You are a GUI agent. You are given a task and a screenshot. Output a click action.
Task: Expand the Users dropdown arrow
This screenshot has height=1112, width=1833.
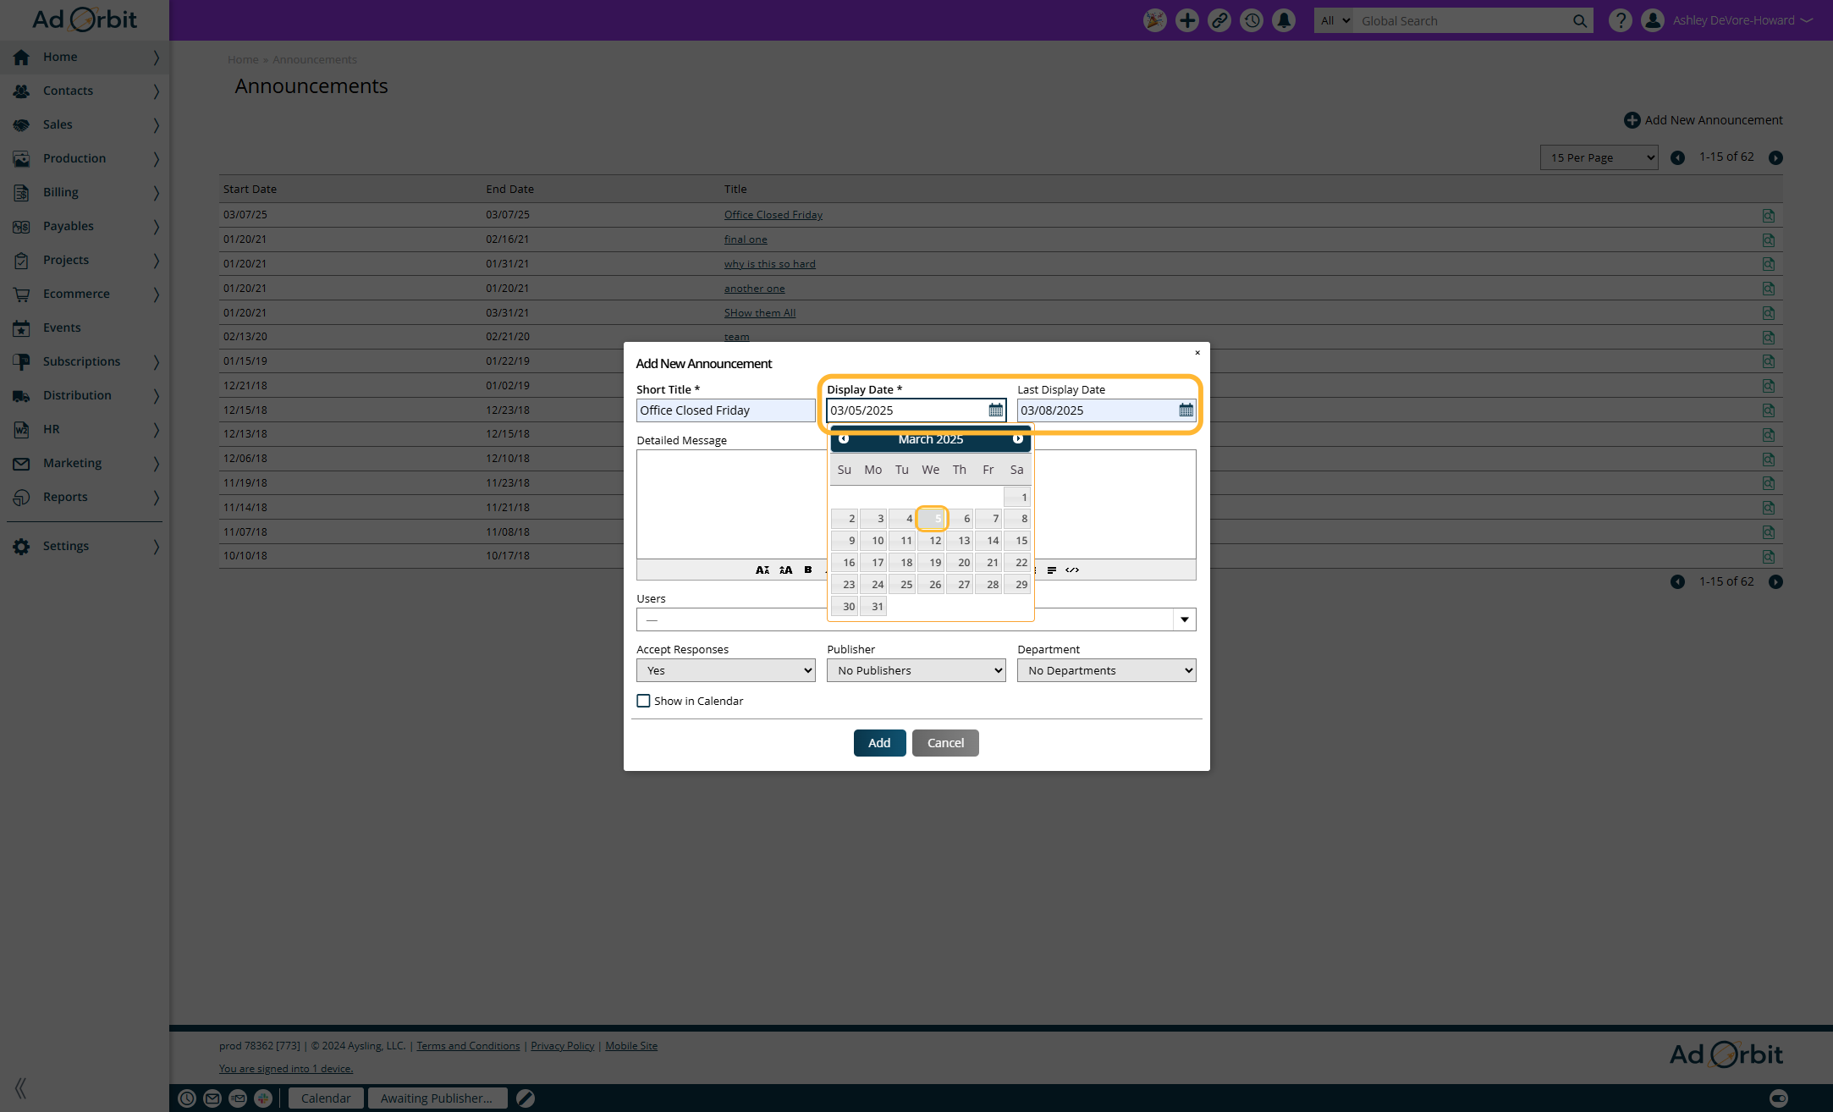1185,619
